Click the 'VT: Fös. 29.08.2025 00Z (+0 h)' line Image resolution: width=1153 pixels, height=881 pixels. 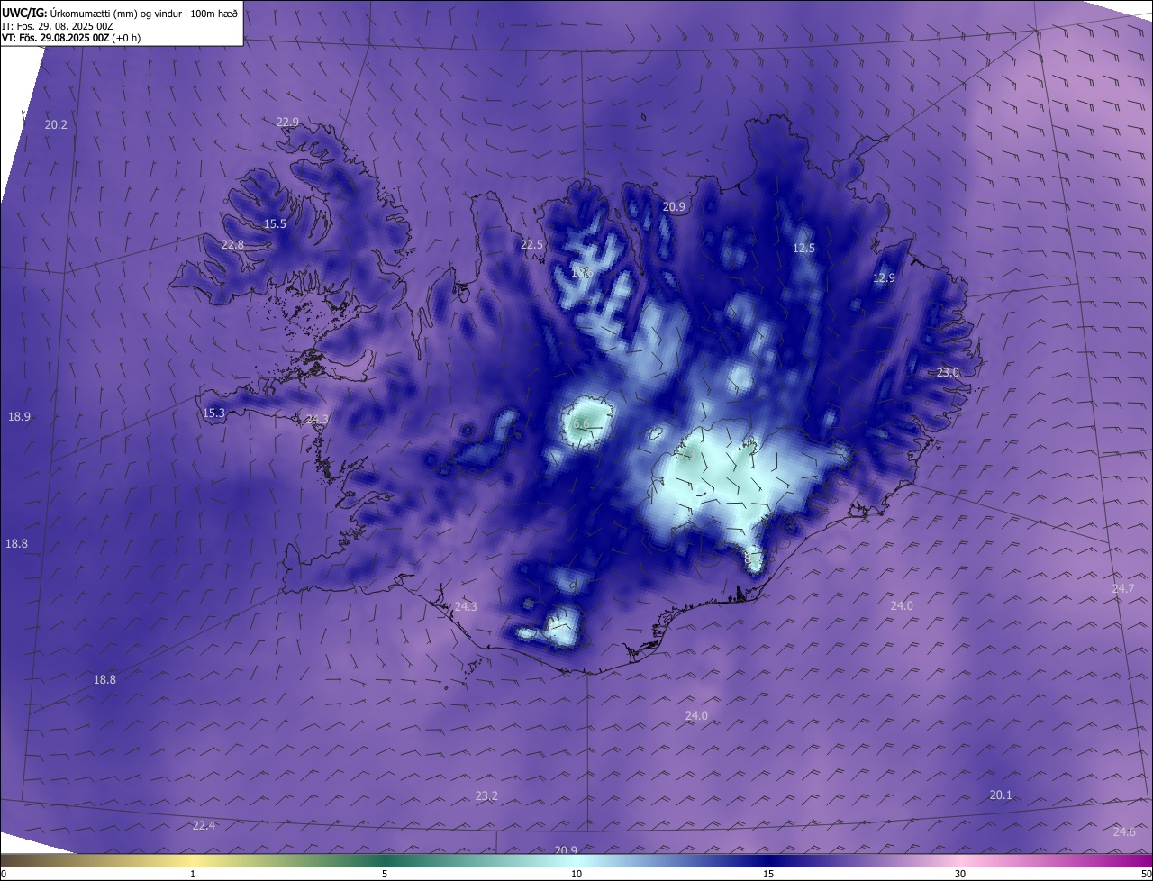71,38
